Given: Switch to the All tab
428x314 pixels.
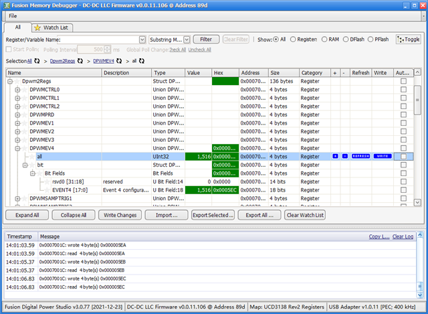Looking at the screenshot, I should click(x=18, y=27).
